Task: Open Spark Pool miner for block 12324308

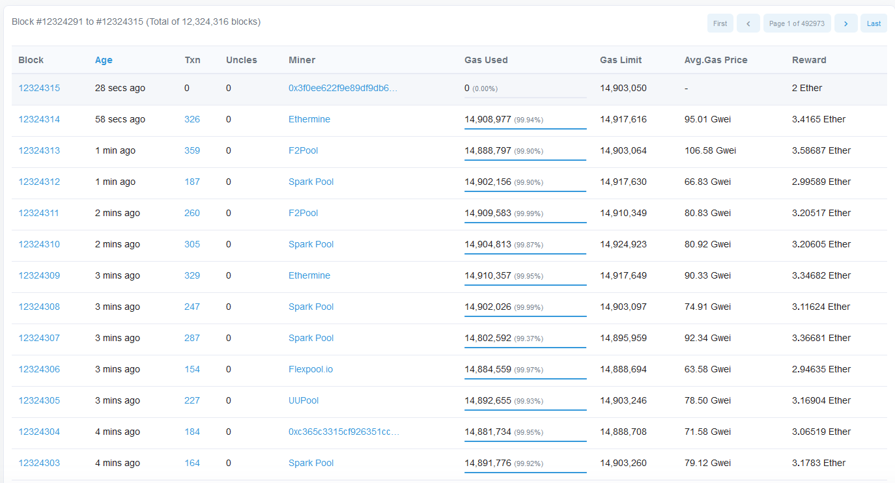Action: click(311, 307)
